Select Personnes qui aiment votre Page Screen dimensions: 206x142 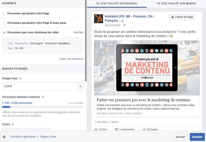click(x=4, y=13)
